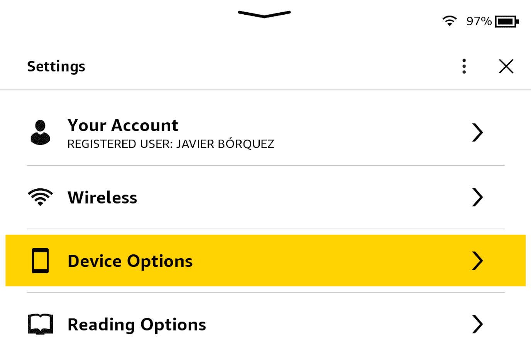Tap the Wi-Fi status indicator in the status bar

pos(449,21)
